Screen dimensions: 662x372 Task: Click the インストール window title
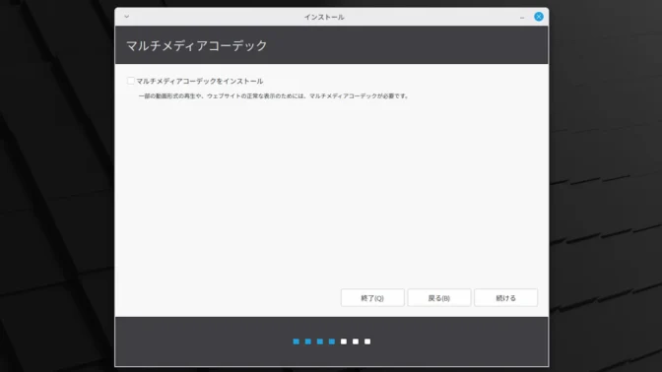(x=324, y=17)
